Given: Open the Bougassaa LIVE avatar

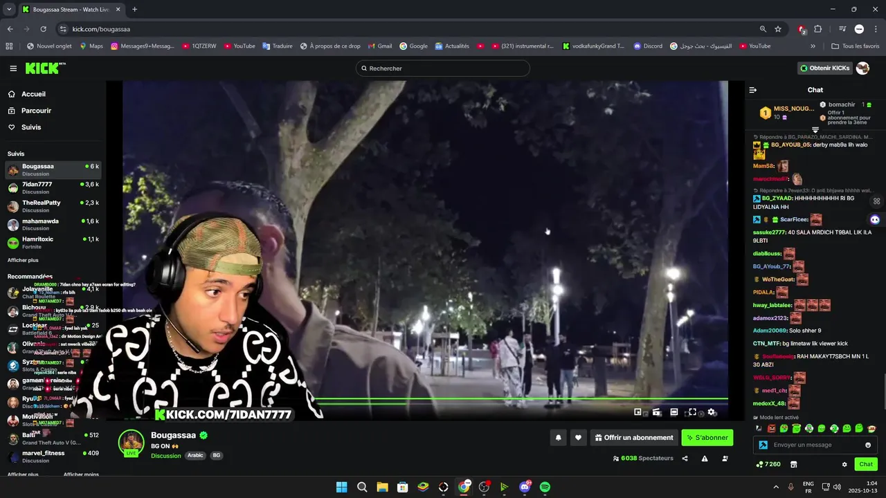Looking at the screenshot, I should 131,443.
